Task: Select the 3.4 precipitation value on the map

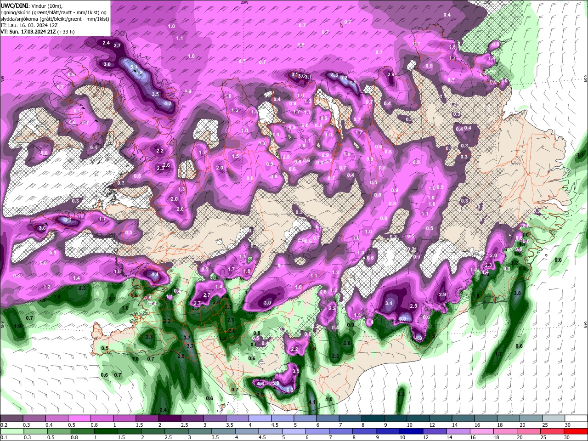Action: tap(389, 303)
